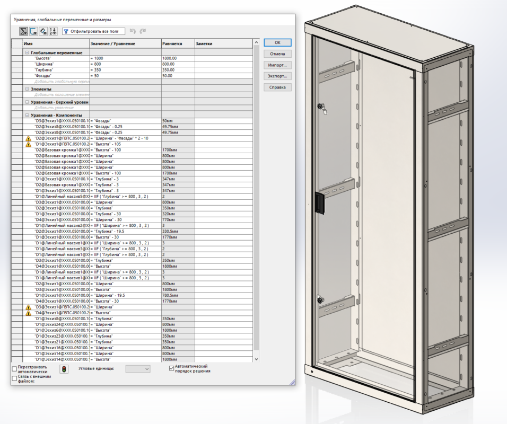Click the 'Заметки' column header

tap(224, 43)
